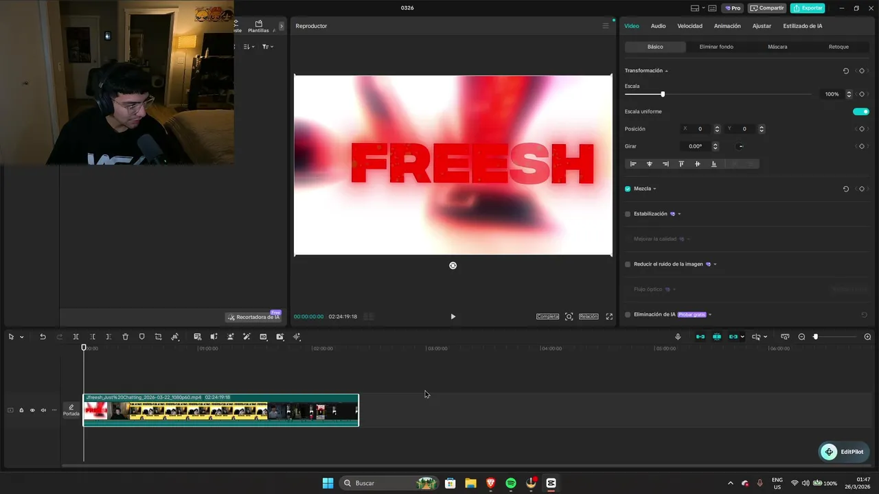Click the delete trash icon in timeline toolbar
Image resolution: width=879 pixels, height=494 pixels.
click(x=125, y=337)
